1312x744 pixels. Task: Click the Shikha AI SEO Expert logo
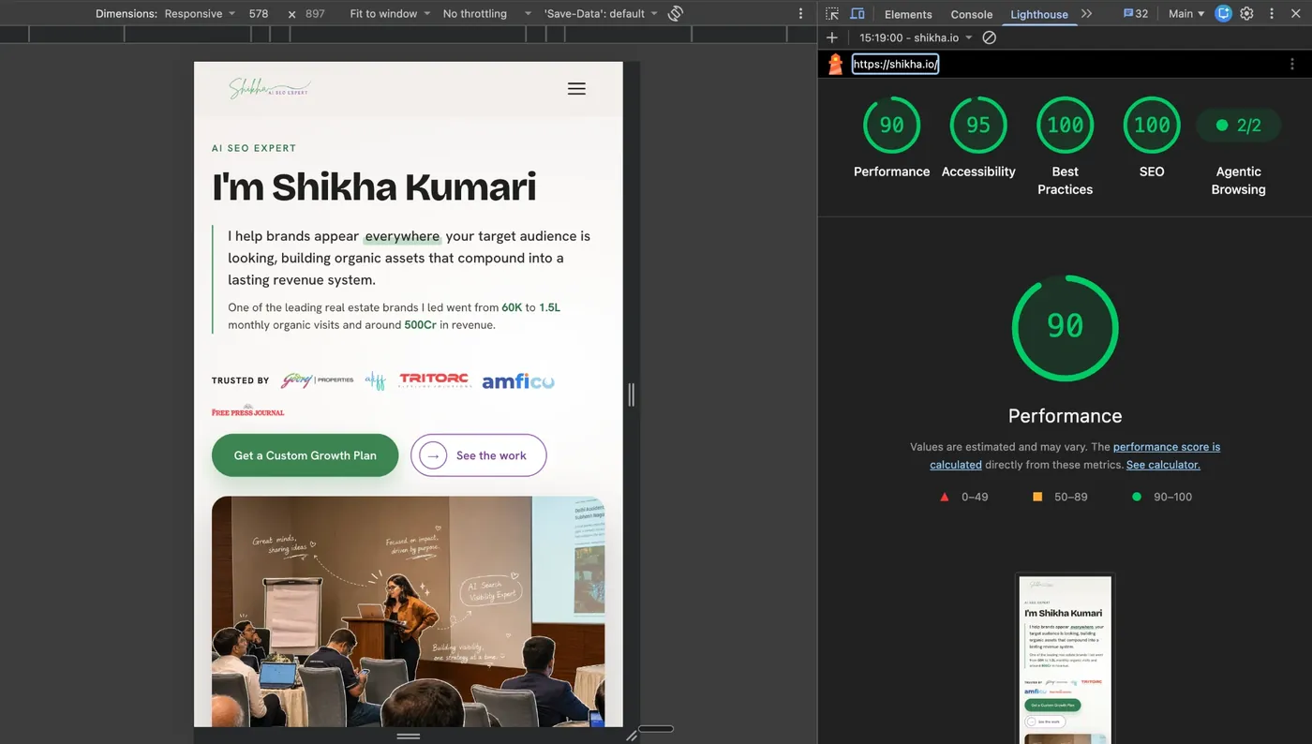[270, 89]
